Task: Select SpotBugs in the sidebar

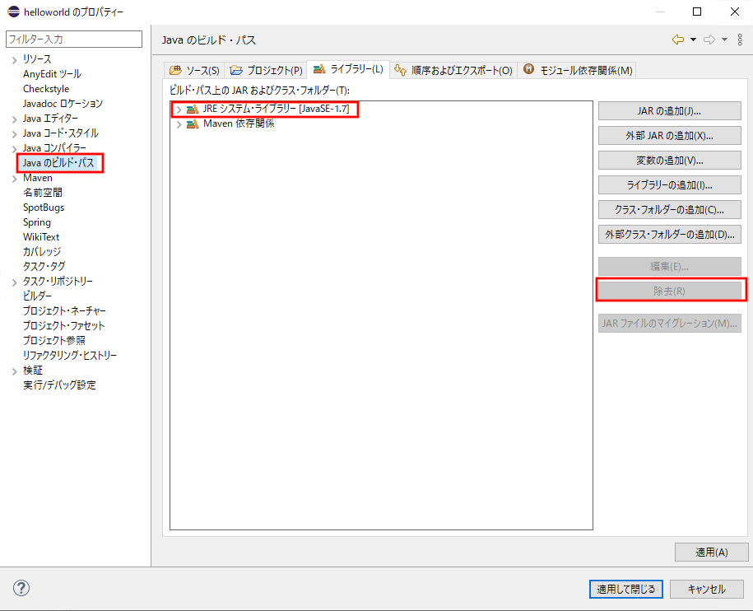Action: (44, 207)
